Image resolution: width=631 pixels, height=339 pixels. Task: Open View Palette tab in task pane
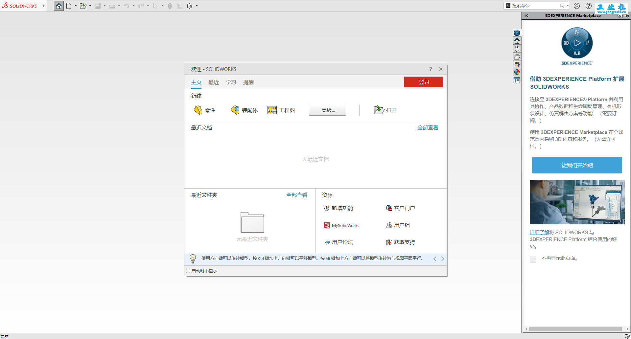pos(517,64)
